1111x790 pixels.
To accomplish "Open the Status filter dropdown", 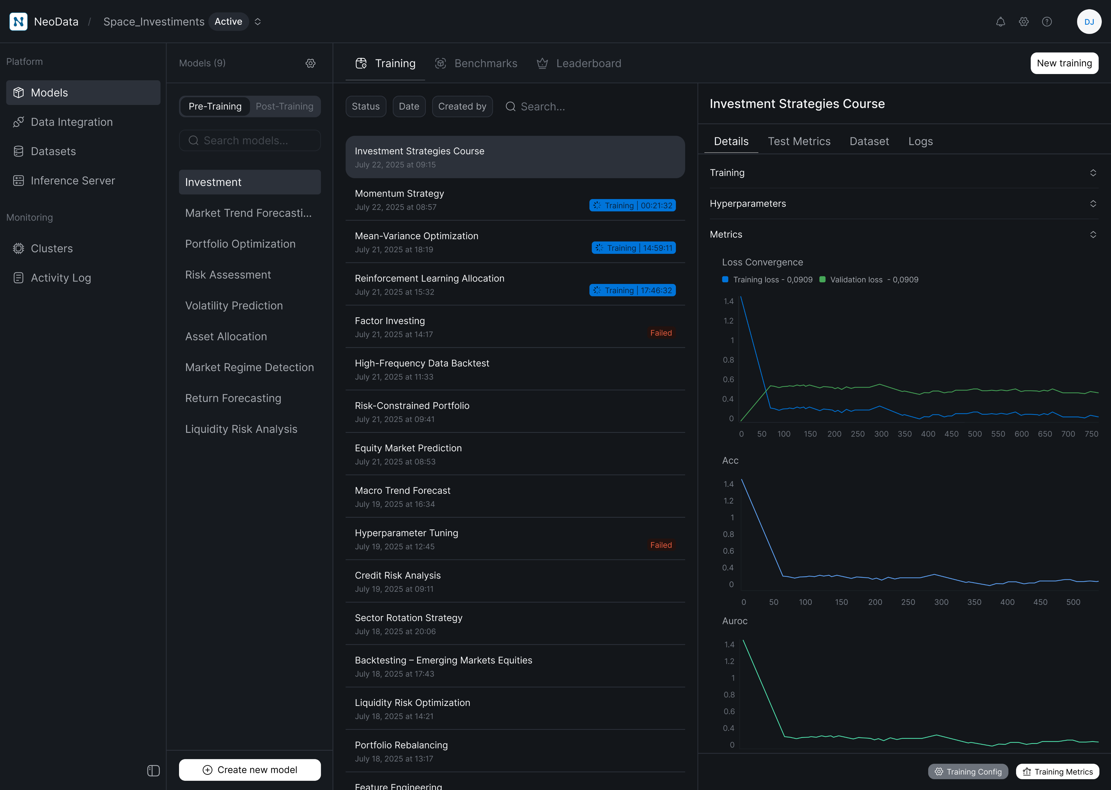I will click(x=365, y=107).
